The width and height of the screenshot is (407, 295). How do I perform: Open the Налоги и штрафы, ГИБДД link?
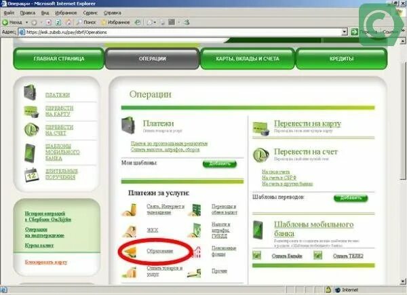(x=221, y=230)
